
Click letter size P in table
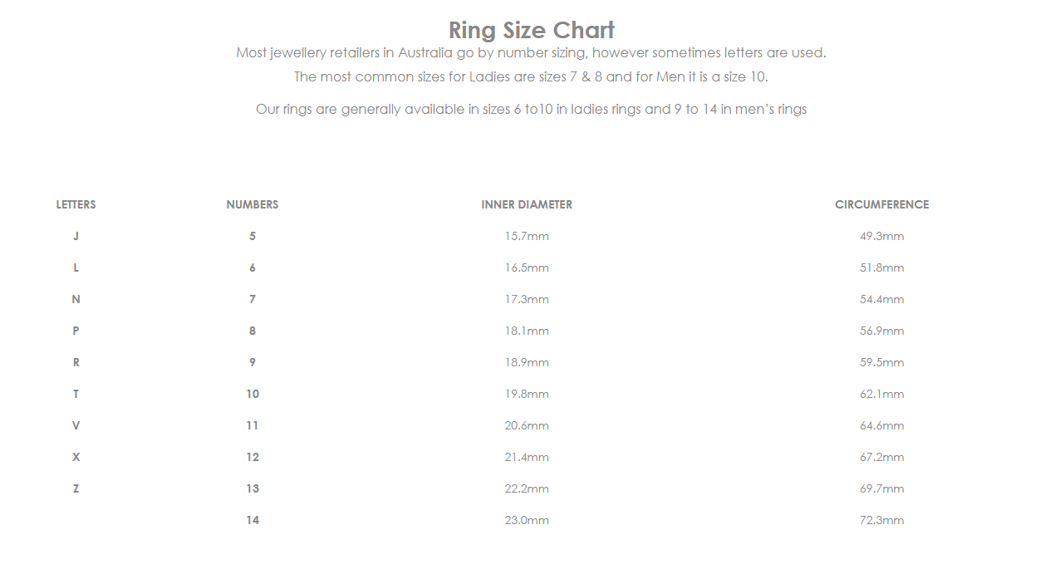(x=76, y=331)
